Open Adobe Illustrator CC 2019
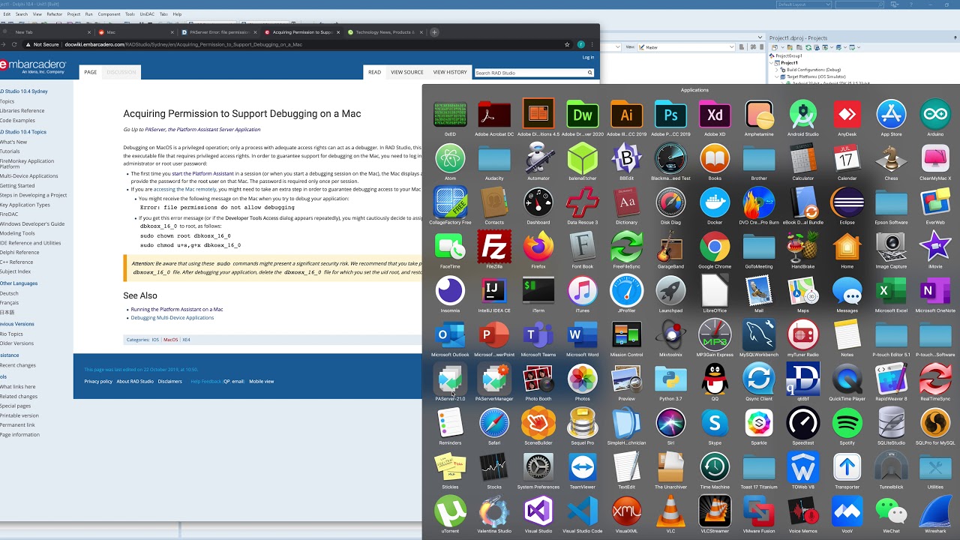 (626, 115)
